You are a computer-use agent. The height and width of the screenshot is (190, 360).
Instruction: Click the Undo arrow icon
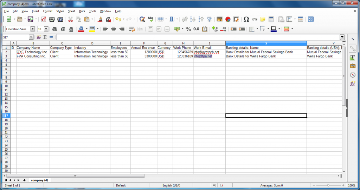point(118,19)
